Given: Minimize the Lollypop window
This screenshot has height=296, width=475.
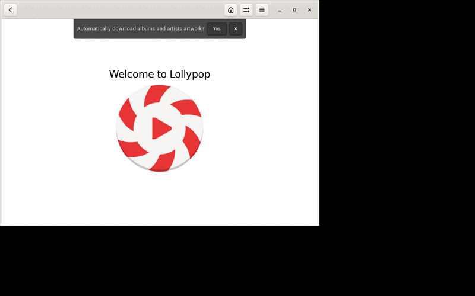Looking at the screenshot, I should pyautogui.click(x=280, y=10).
